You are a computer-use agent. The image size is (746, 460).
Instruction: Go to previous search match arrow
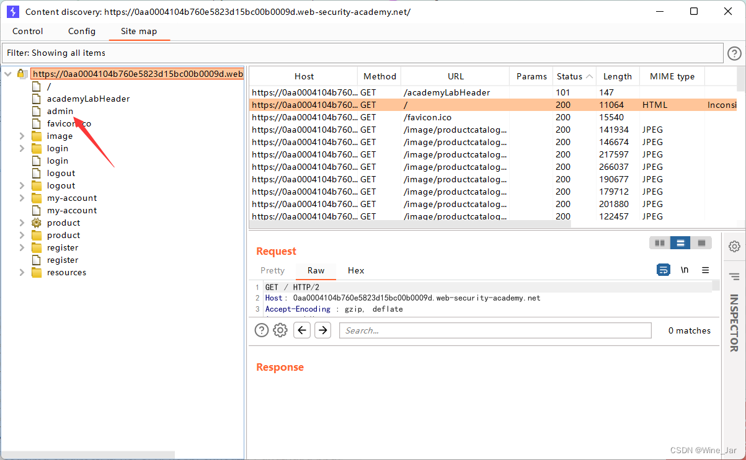302,330
